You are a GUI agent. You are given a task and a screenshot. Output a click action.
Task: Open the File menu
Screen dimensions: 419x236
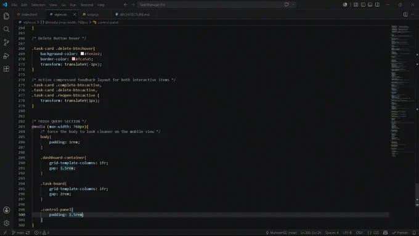point(14,5)
